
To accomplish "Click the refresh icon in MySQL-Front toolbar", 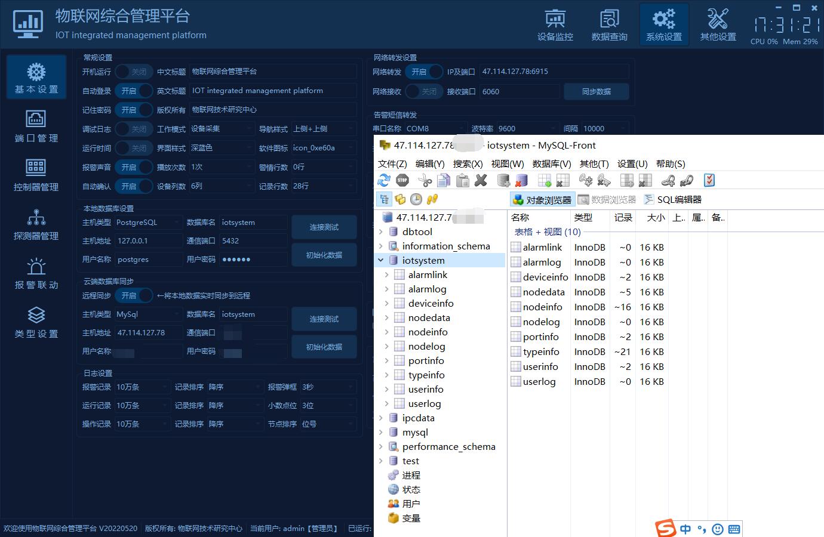I will [x=384, y=180].
